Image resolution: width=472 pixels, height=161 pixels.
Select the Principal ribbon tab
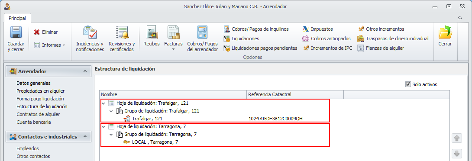(17, 18)
